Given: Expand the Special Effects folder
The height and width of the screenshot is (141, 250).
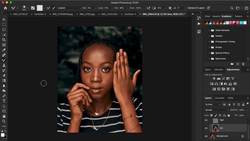Looking at the screenshot, I should pos(209,53).
